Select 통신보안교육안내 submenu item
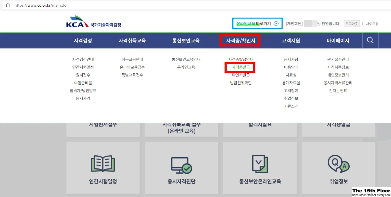This screenshot has height=197, width=391. pyautogui.click(x=186, y=60)
